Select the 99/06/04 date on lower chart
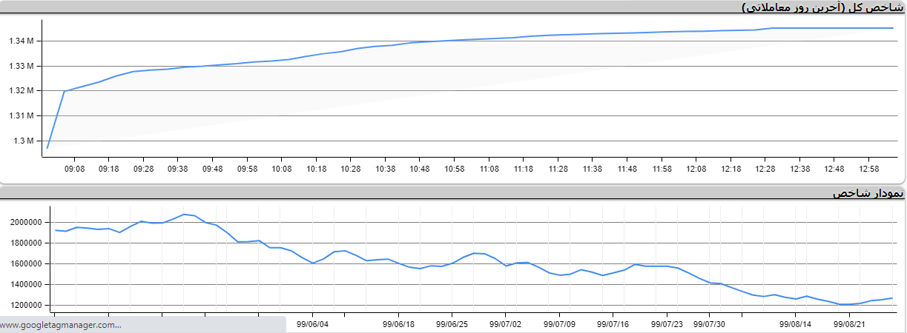Image resolution: width=907 pixels, height=333 pixels. 311,323
